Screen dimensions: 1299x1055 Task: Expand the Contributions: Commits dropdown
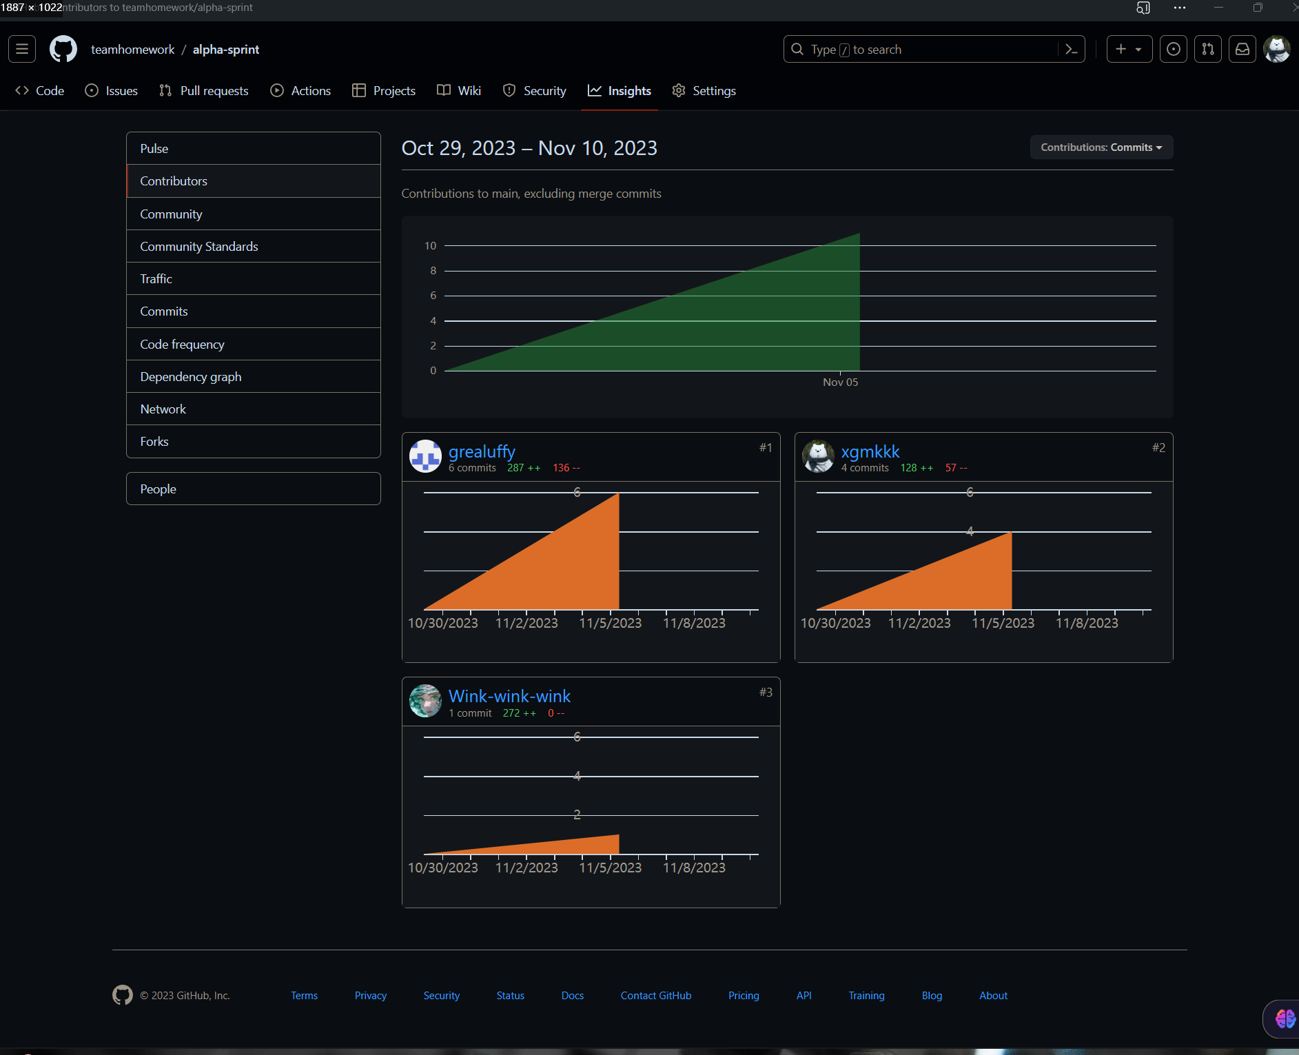1101,147
